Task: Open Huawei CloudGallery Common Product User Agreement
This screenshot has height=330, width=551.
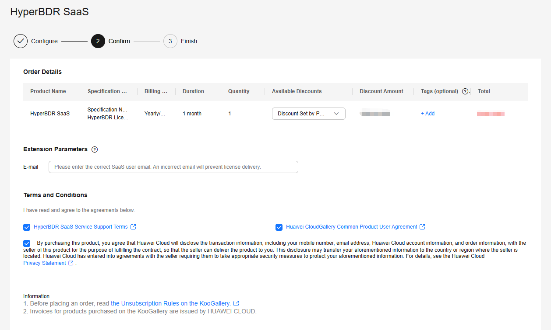Action: (x=351, y=227)
